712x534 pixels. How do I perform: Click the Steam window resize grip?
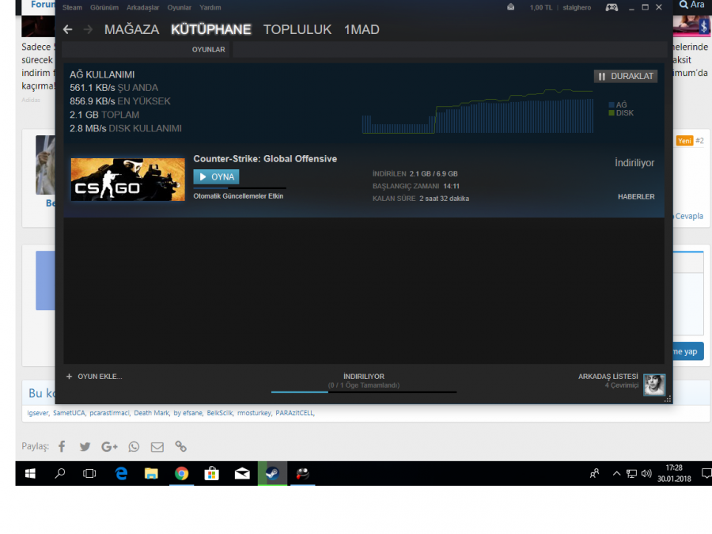[668, 400]
